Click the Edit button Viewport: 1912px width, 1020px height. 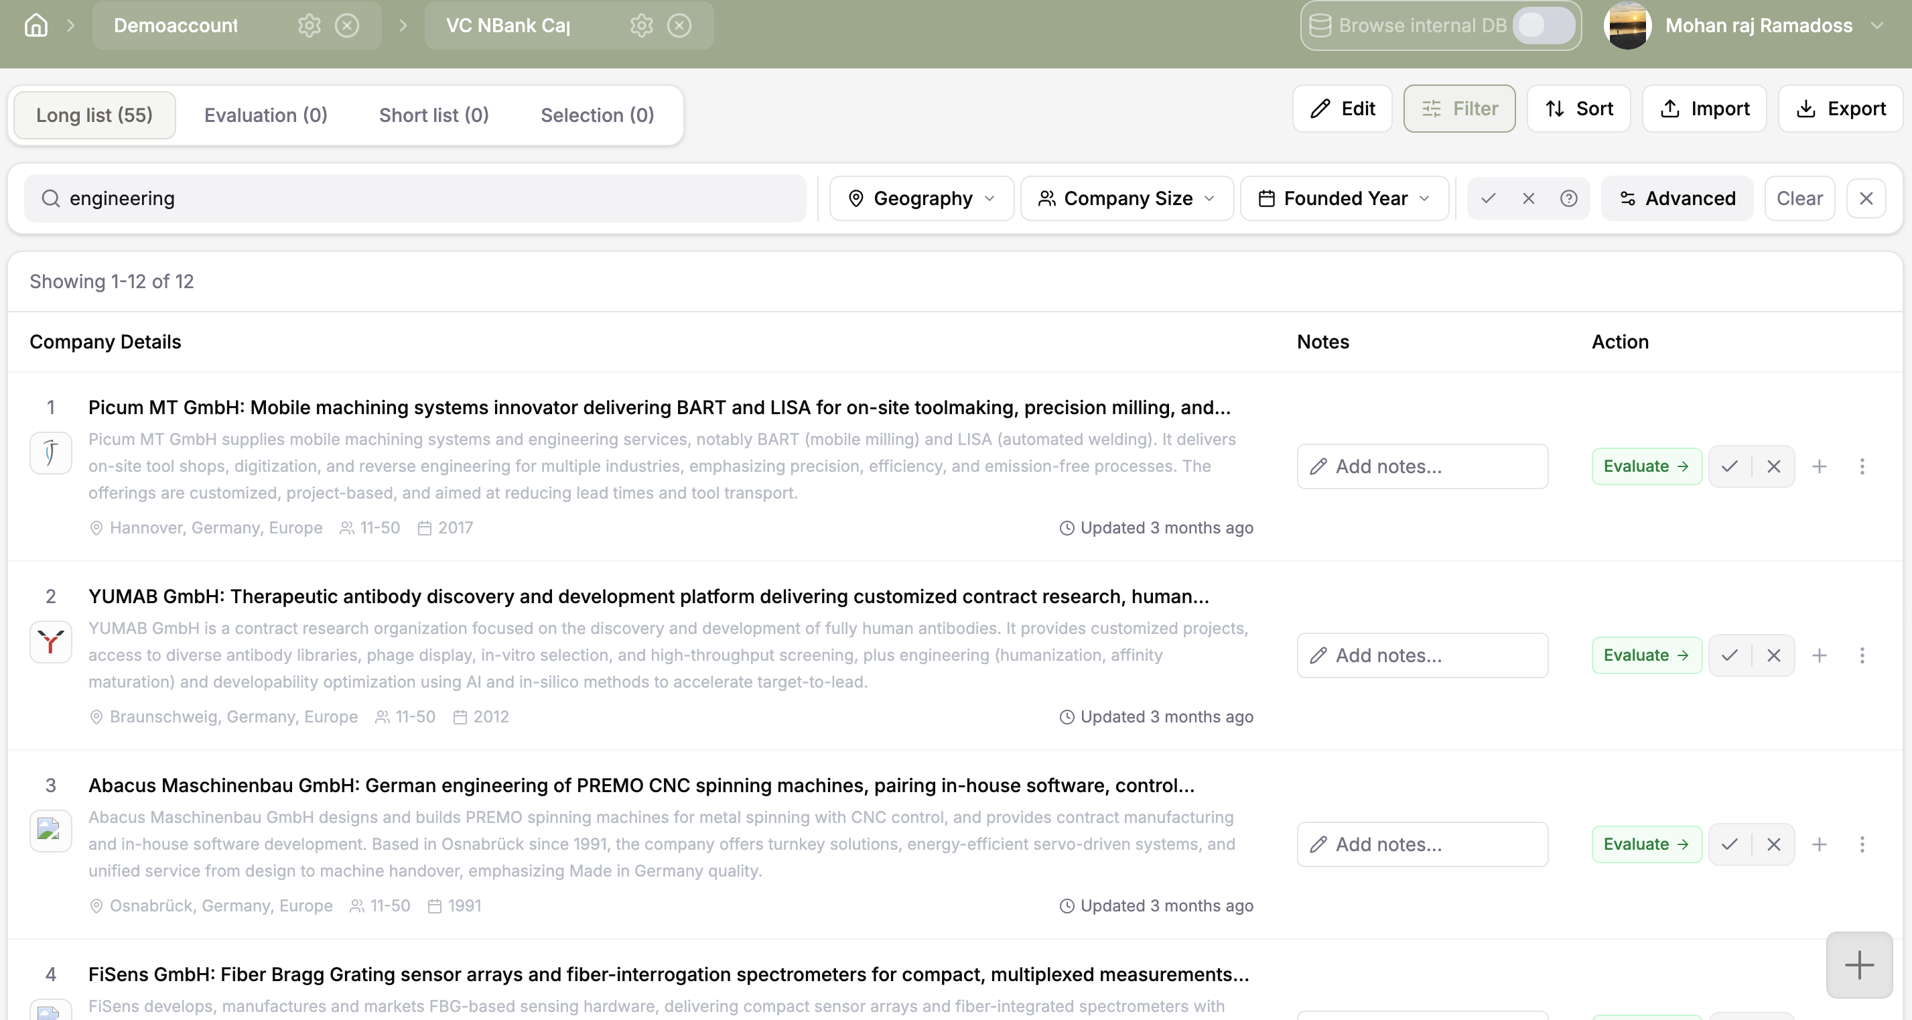pyautogui.click(x=1342, y=109)
